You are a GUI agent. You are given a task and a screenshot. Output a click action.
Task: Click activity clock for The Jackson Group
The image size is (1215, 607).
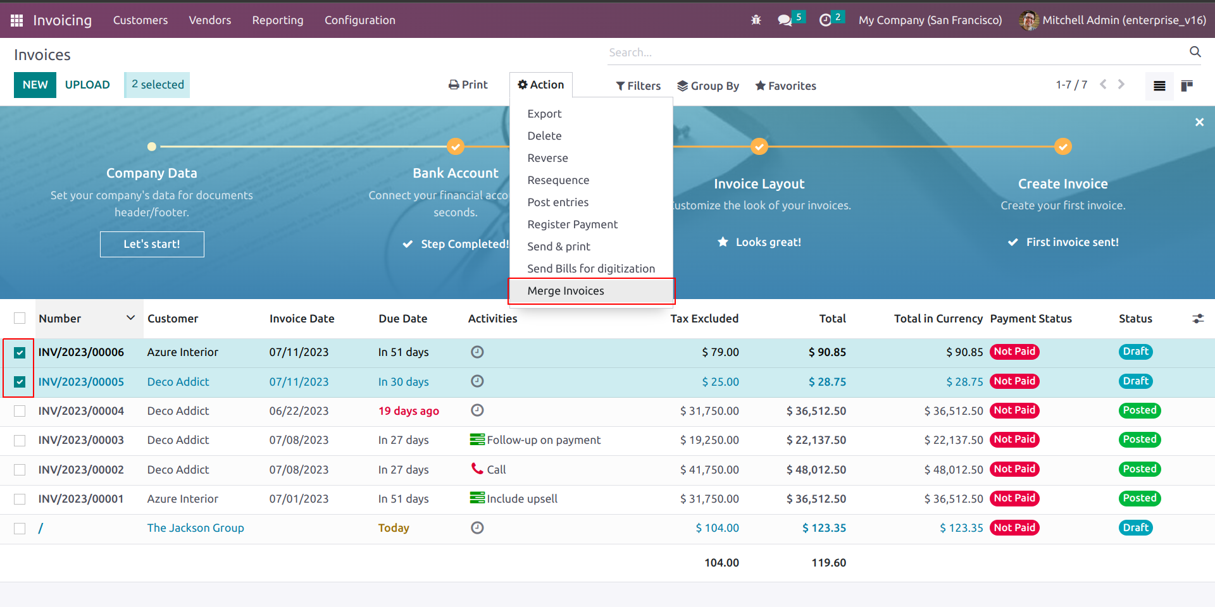tap(477, 527)
